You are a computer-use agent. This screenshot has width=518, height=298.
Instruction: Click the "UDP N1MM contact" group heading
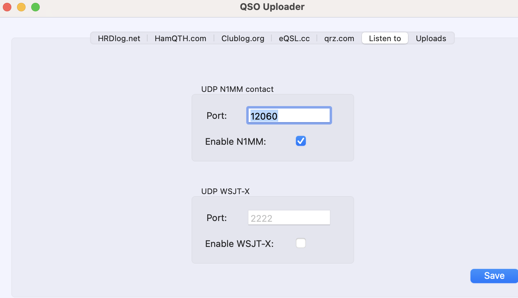pos(237,89)
